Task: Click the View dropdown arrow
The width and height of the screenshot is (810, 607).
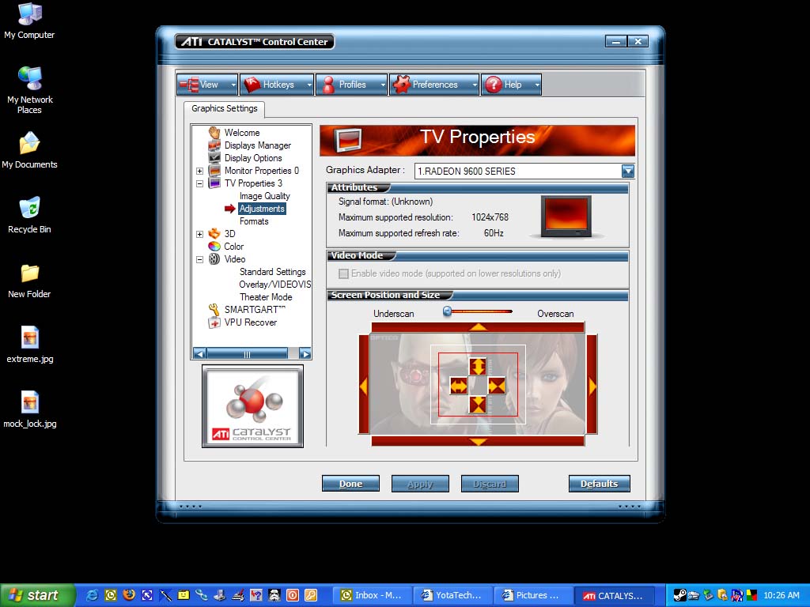Action: click(233, 85)
